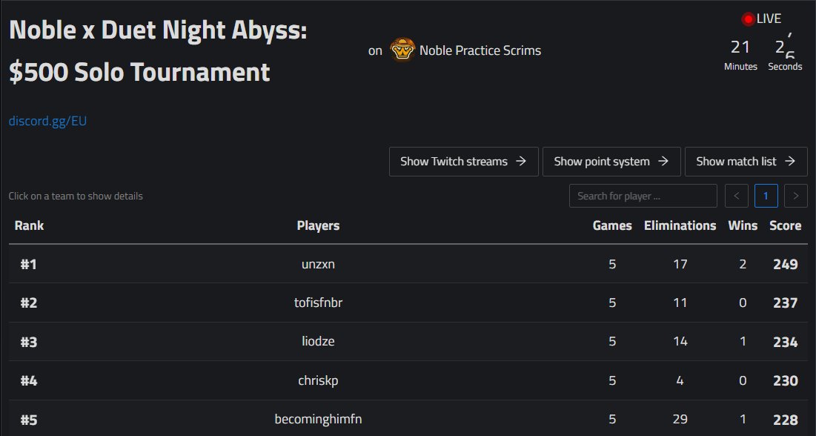Open the Show point system panel
This screenshot has height=436, width=816.
611,162
